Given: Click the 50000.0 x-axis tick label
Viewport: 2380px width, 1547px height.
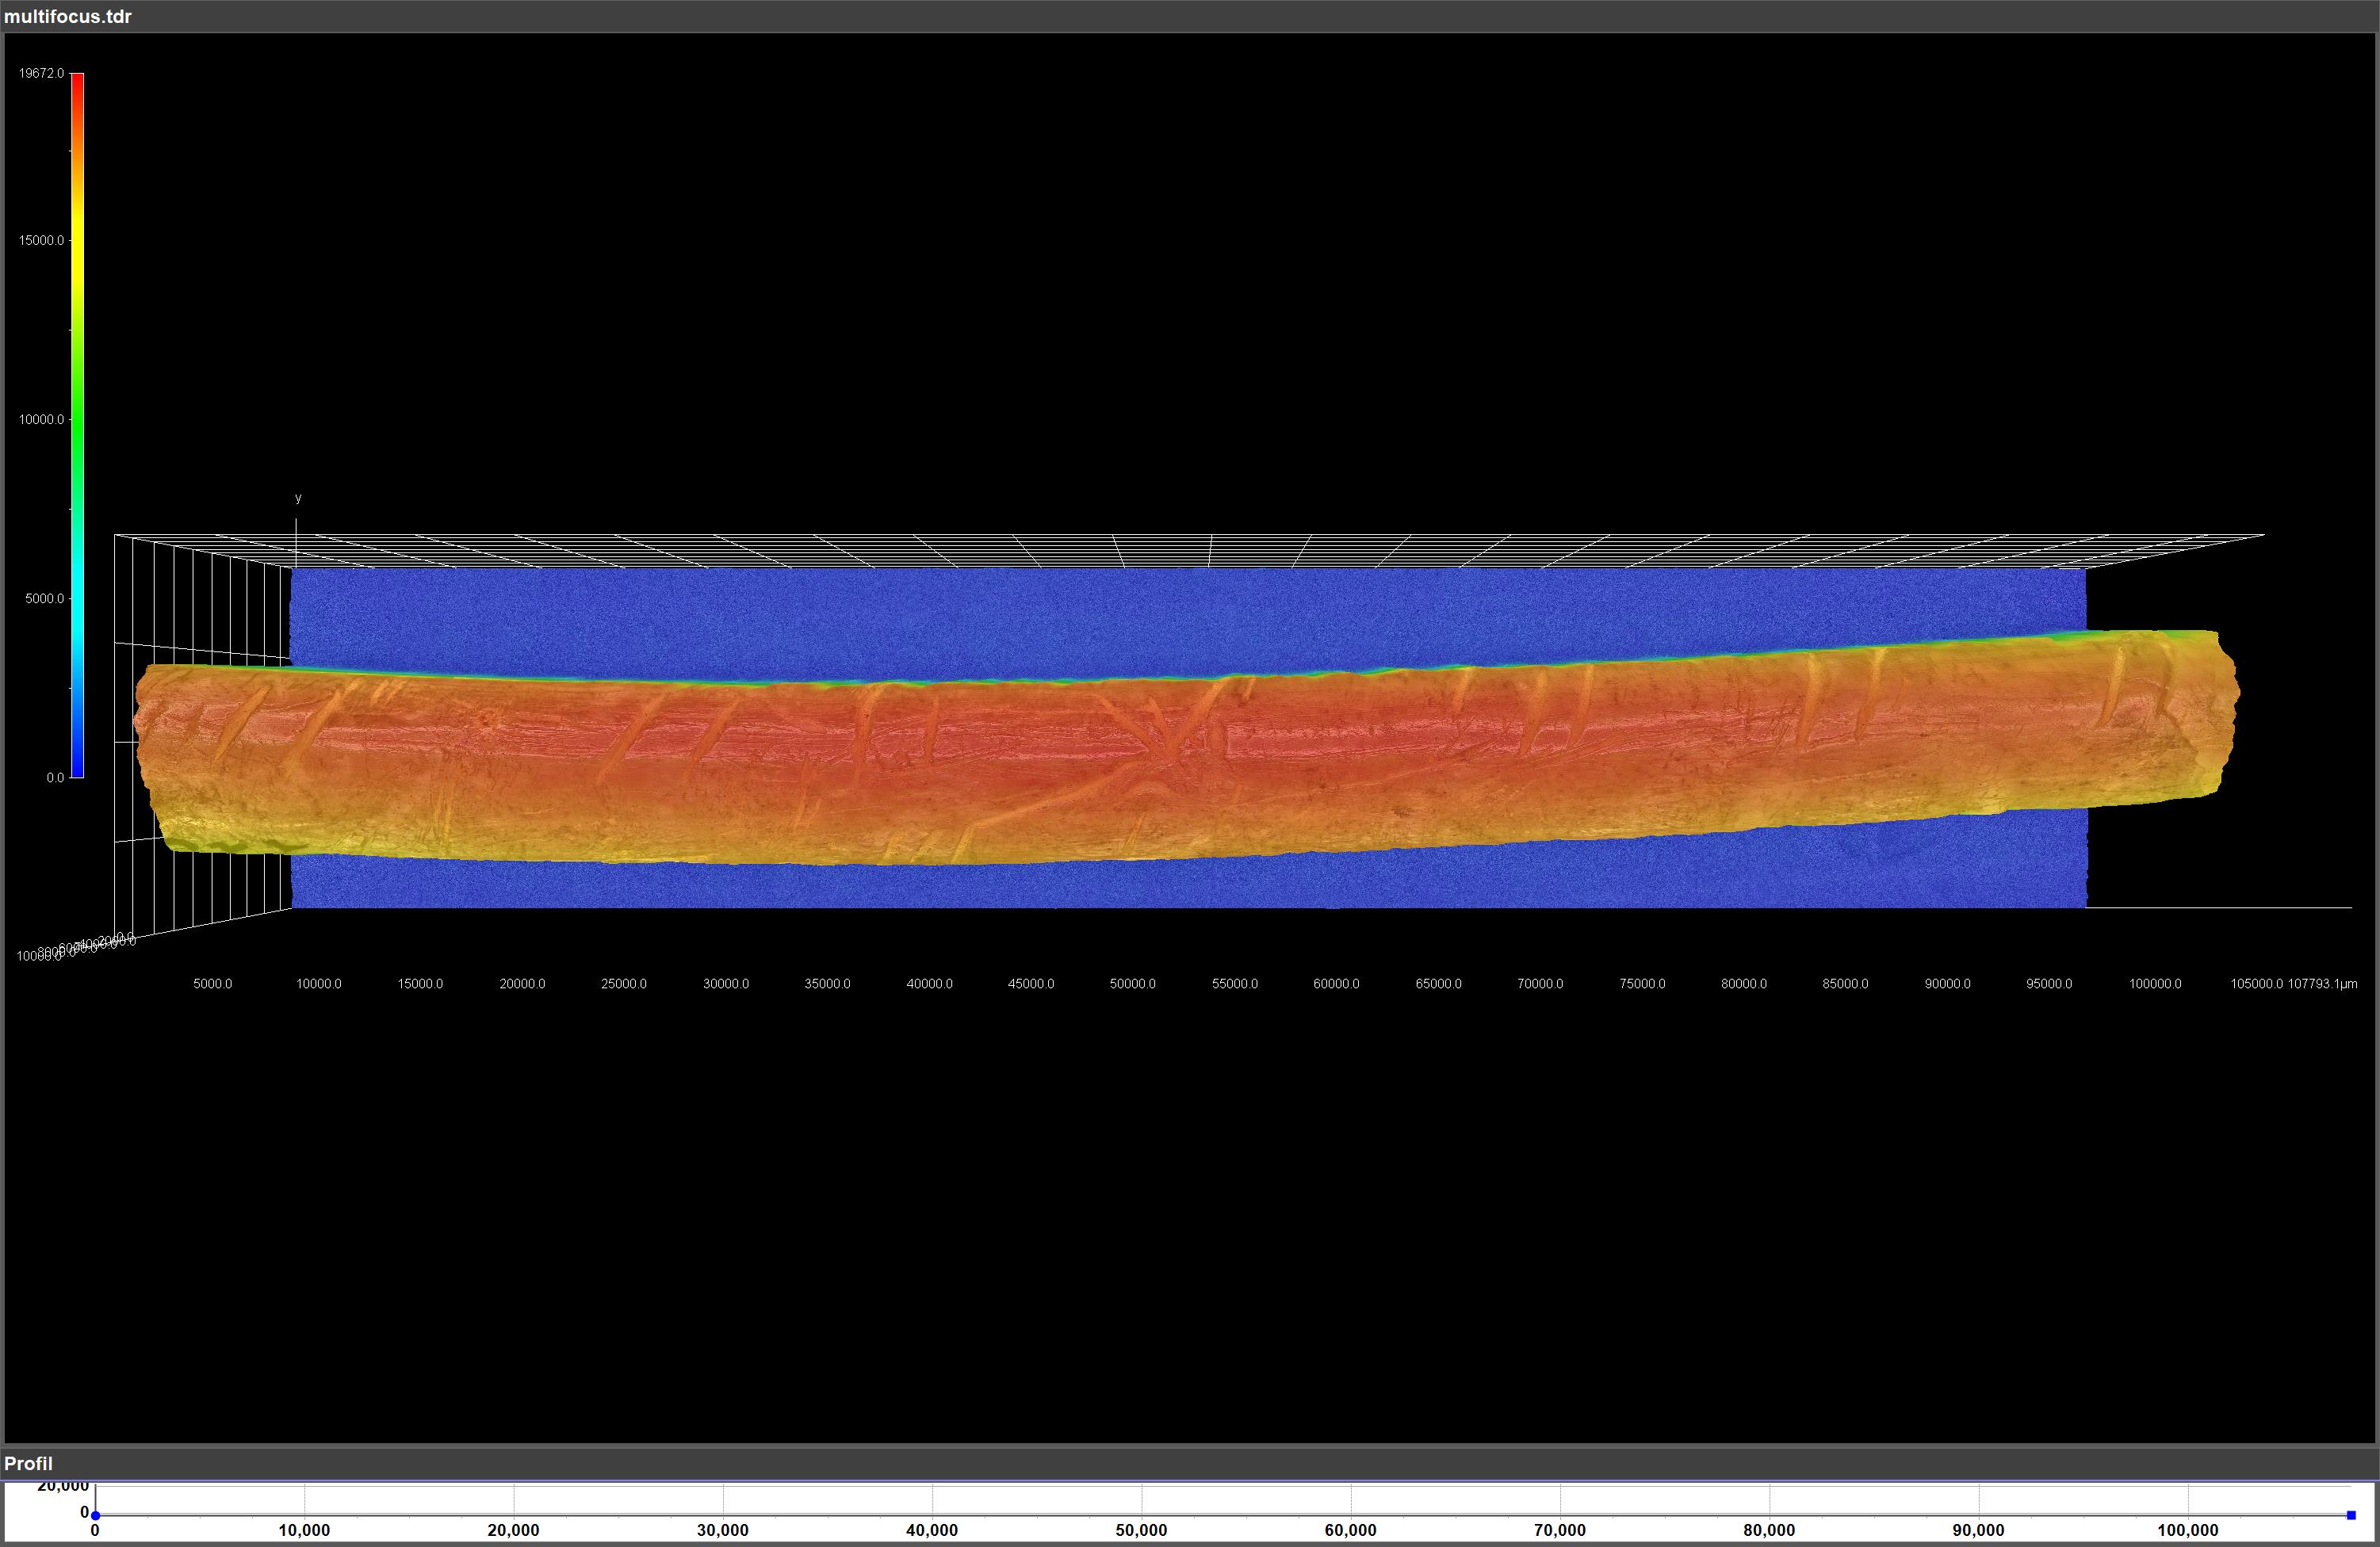Looking at the screenshot, I should click(x=1133, y=984).
